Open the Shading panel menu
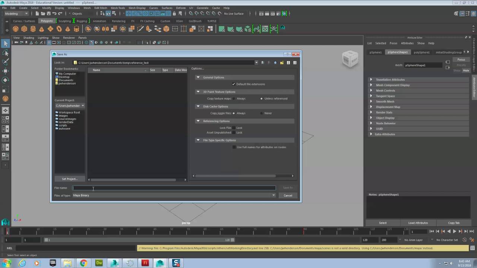The image size is (477, 268). point(29,38)
